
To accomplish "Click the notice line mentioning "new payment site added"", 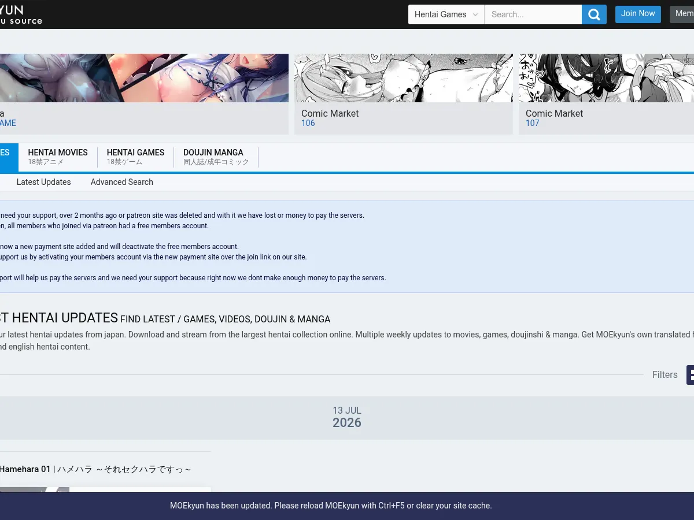I will tap(120, 247).
